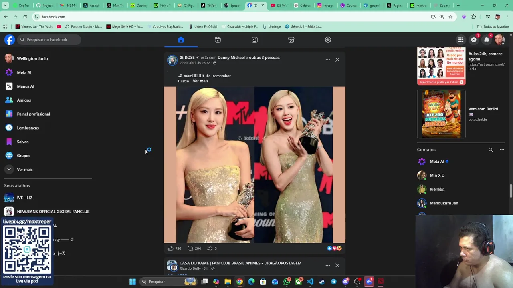Reload the facebook.com page

[x=25, y=17]
